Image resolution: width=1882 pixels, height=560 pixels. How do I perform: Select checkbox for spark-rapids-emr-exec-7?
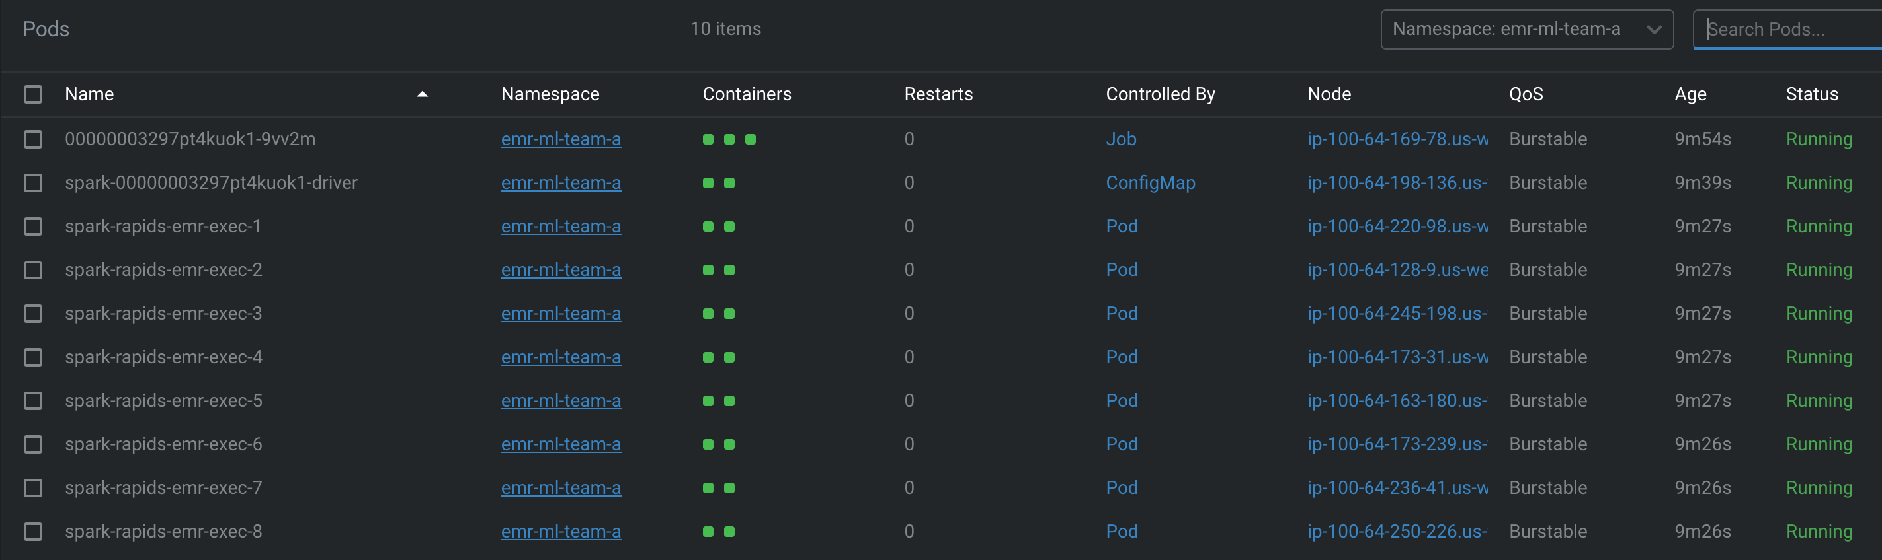pos(33,488)
